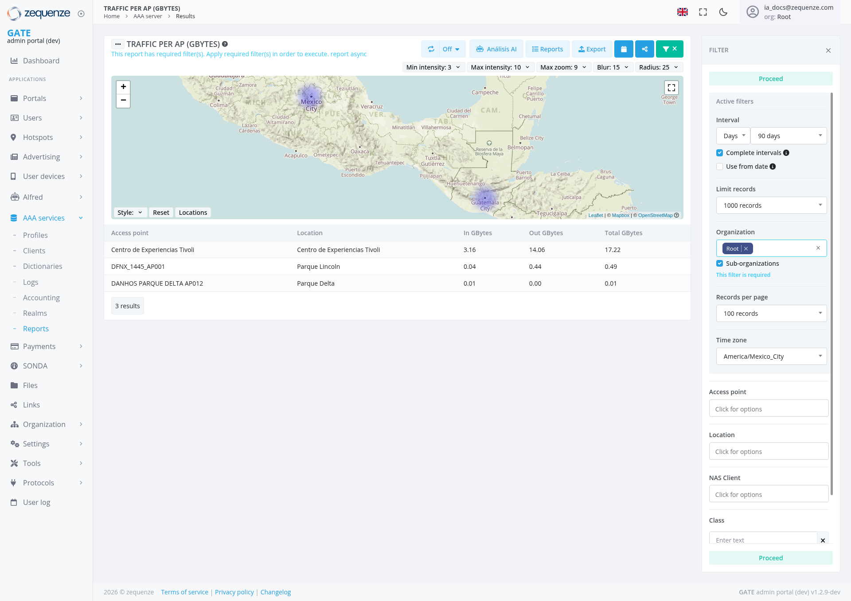Open Privacy policy footer link
Viewport: 851px width, 601px height.
tap(234, 592)
